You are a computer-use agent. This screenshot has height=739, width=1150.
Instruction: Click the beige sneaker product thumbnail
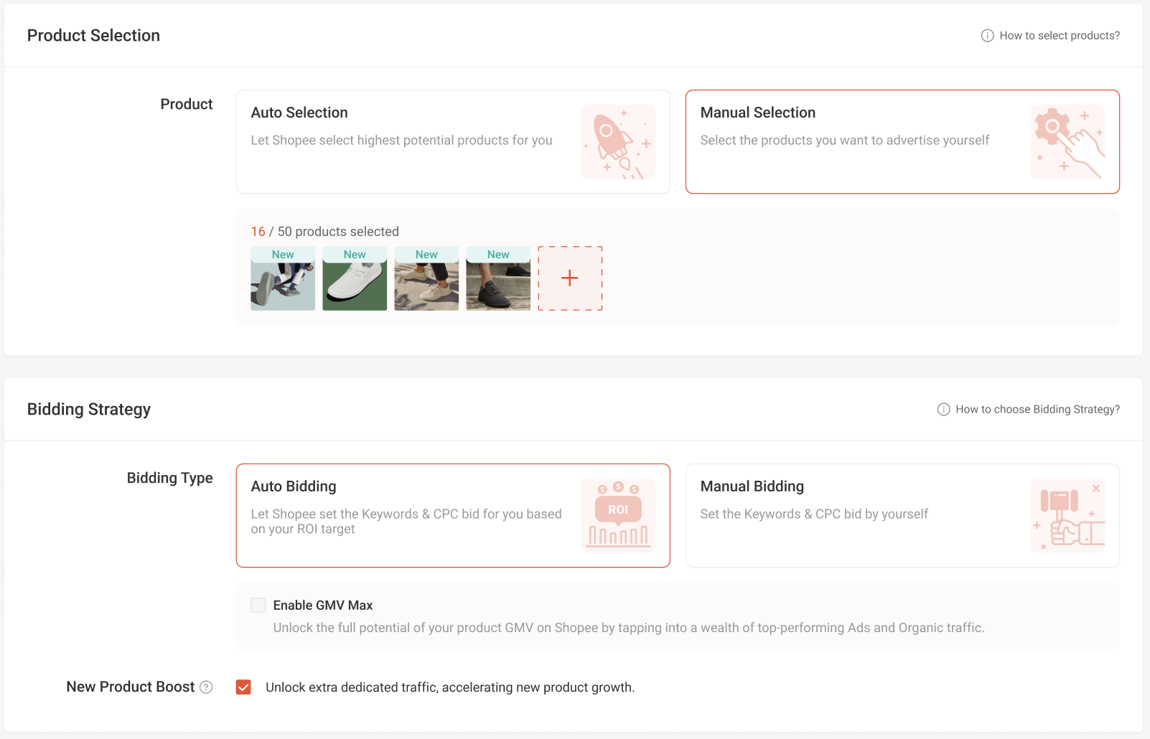pos(426,278)
